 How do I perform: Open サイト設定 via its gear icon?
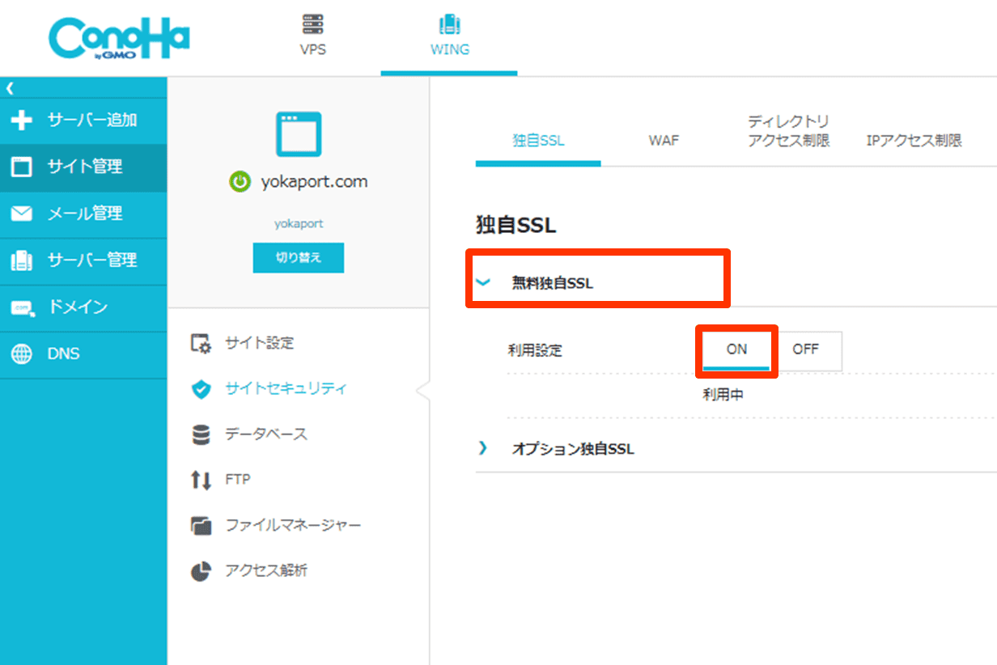pyautogui.click(x=200, y=343)
